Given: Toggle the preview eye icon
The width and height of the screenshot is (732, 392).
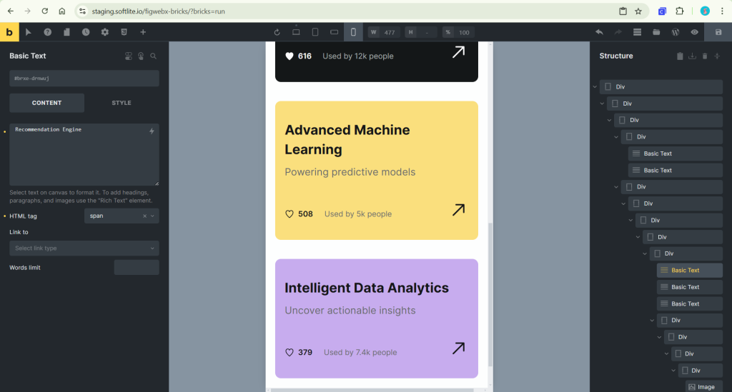Looking at the screenshot, I should point(695,32).
